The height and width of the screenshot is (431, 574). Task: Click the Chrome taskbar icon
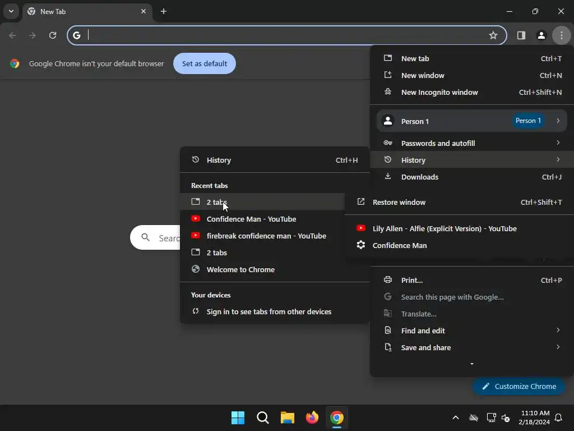pos(337,418)
